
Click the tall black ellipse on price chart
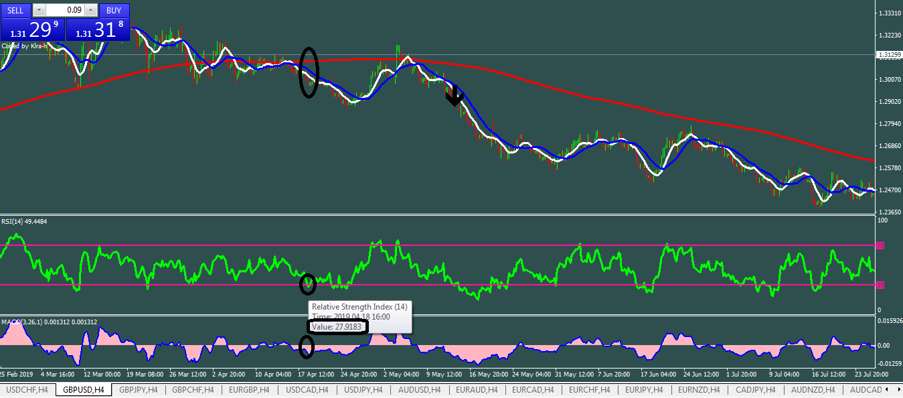(308, 72)
